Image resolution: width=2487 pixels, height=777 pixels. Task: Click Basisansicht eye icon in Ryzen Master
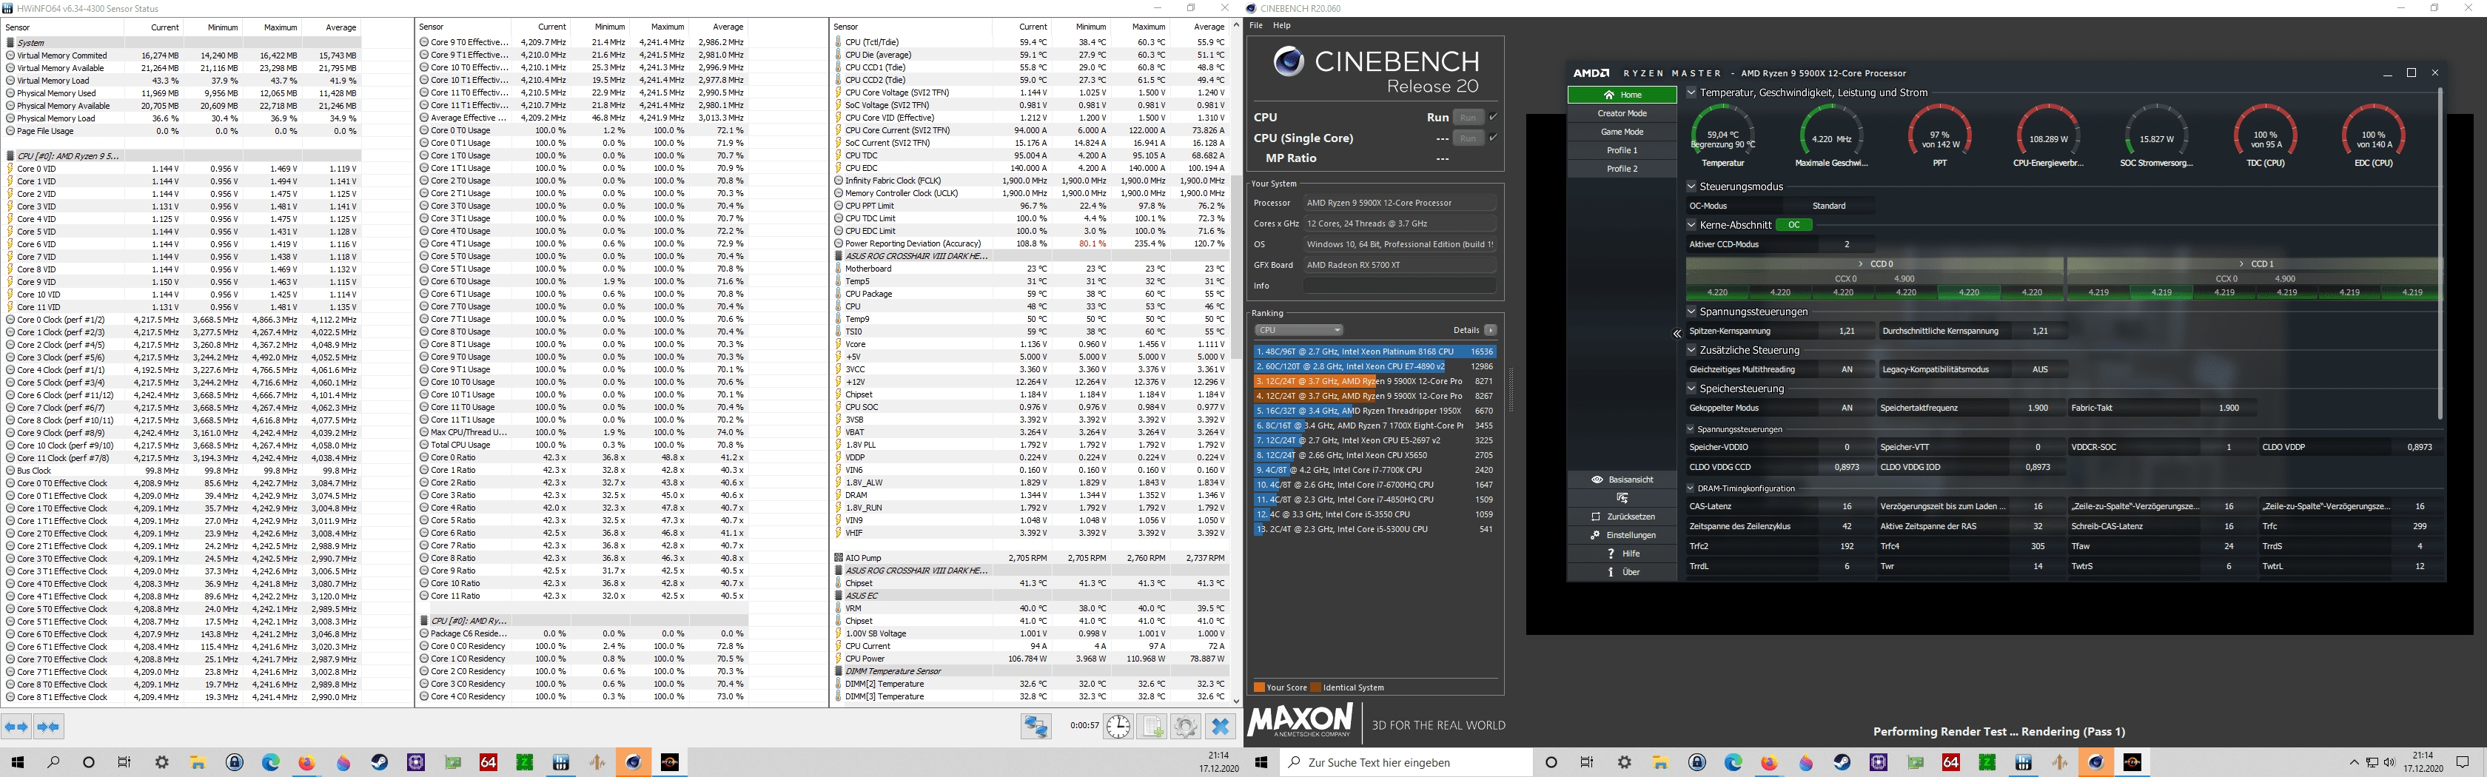pyautogui.click(x=1597, y=480)
